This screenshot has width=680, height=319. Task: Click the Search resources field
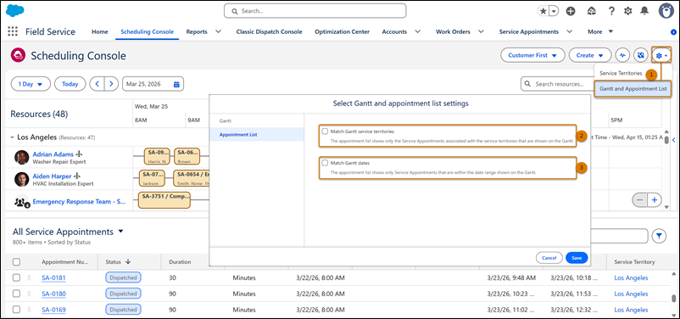[x=557, y=84]
